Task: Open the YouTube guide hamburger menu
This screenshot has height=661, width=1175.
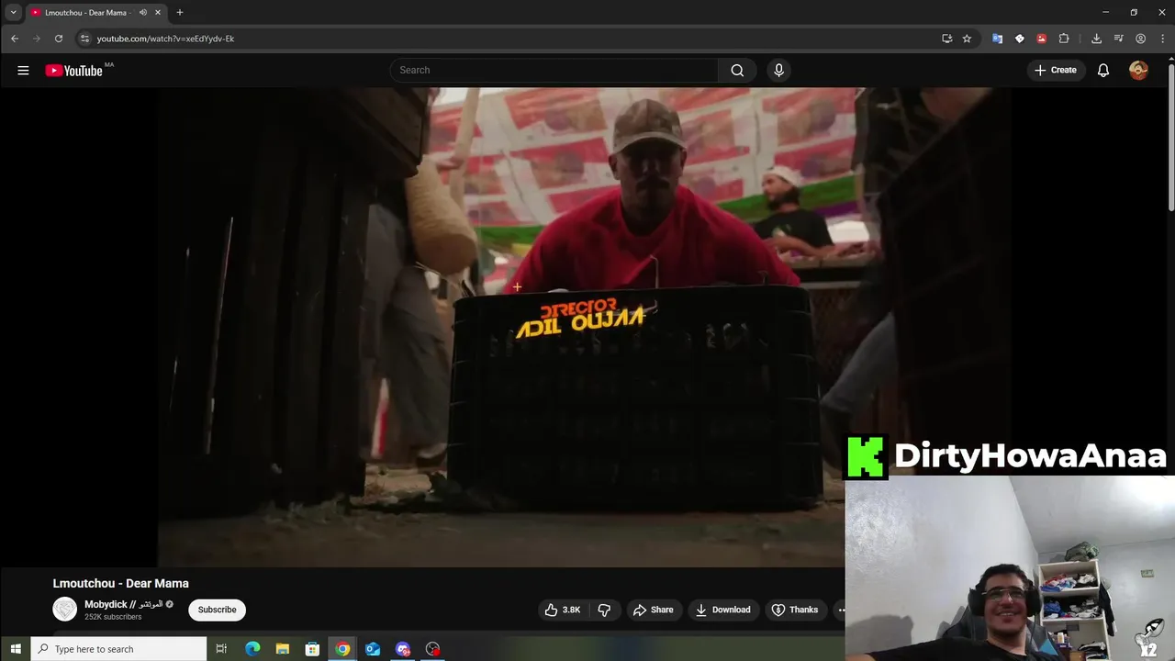Action: coord(23,71)
